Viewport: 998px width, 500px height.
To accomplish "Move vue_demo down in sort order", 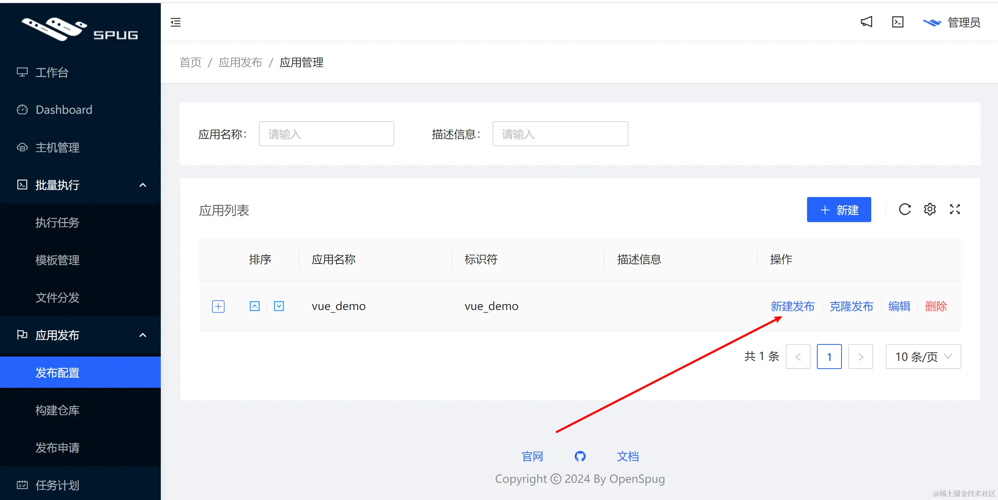I will [279, 306].
